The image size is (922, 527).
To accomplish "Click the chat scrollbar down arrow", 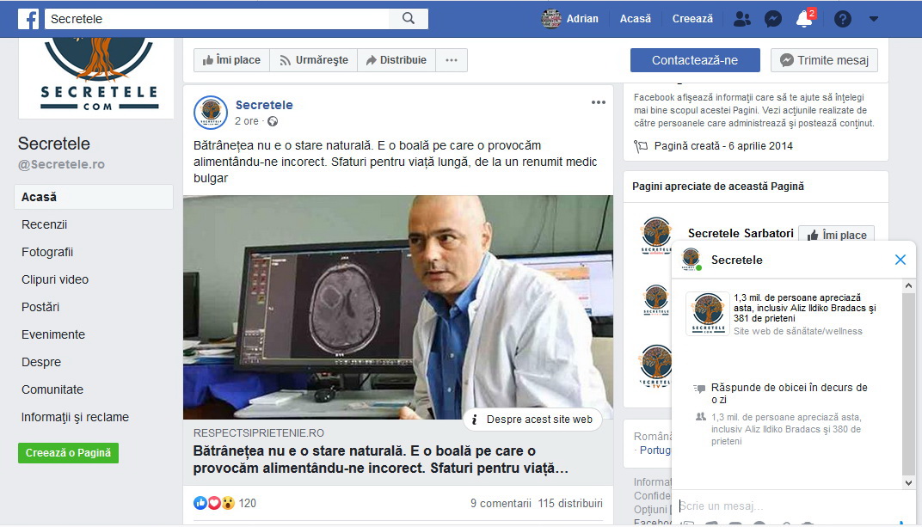I will [x=908, y=483].
